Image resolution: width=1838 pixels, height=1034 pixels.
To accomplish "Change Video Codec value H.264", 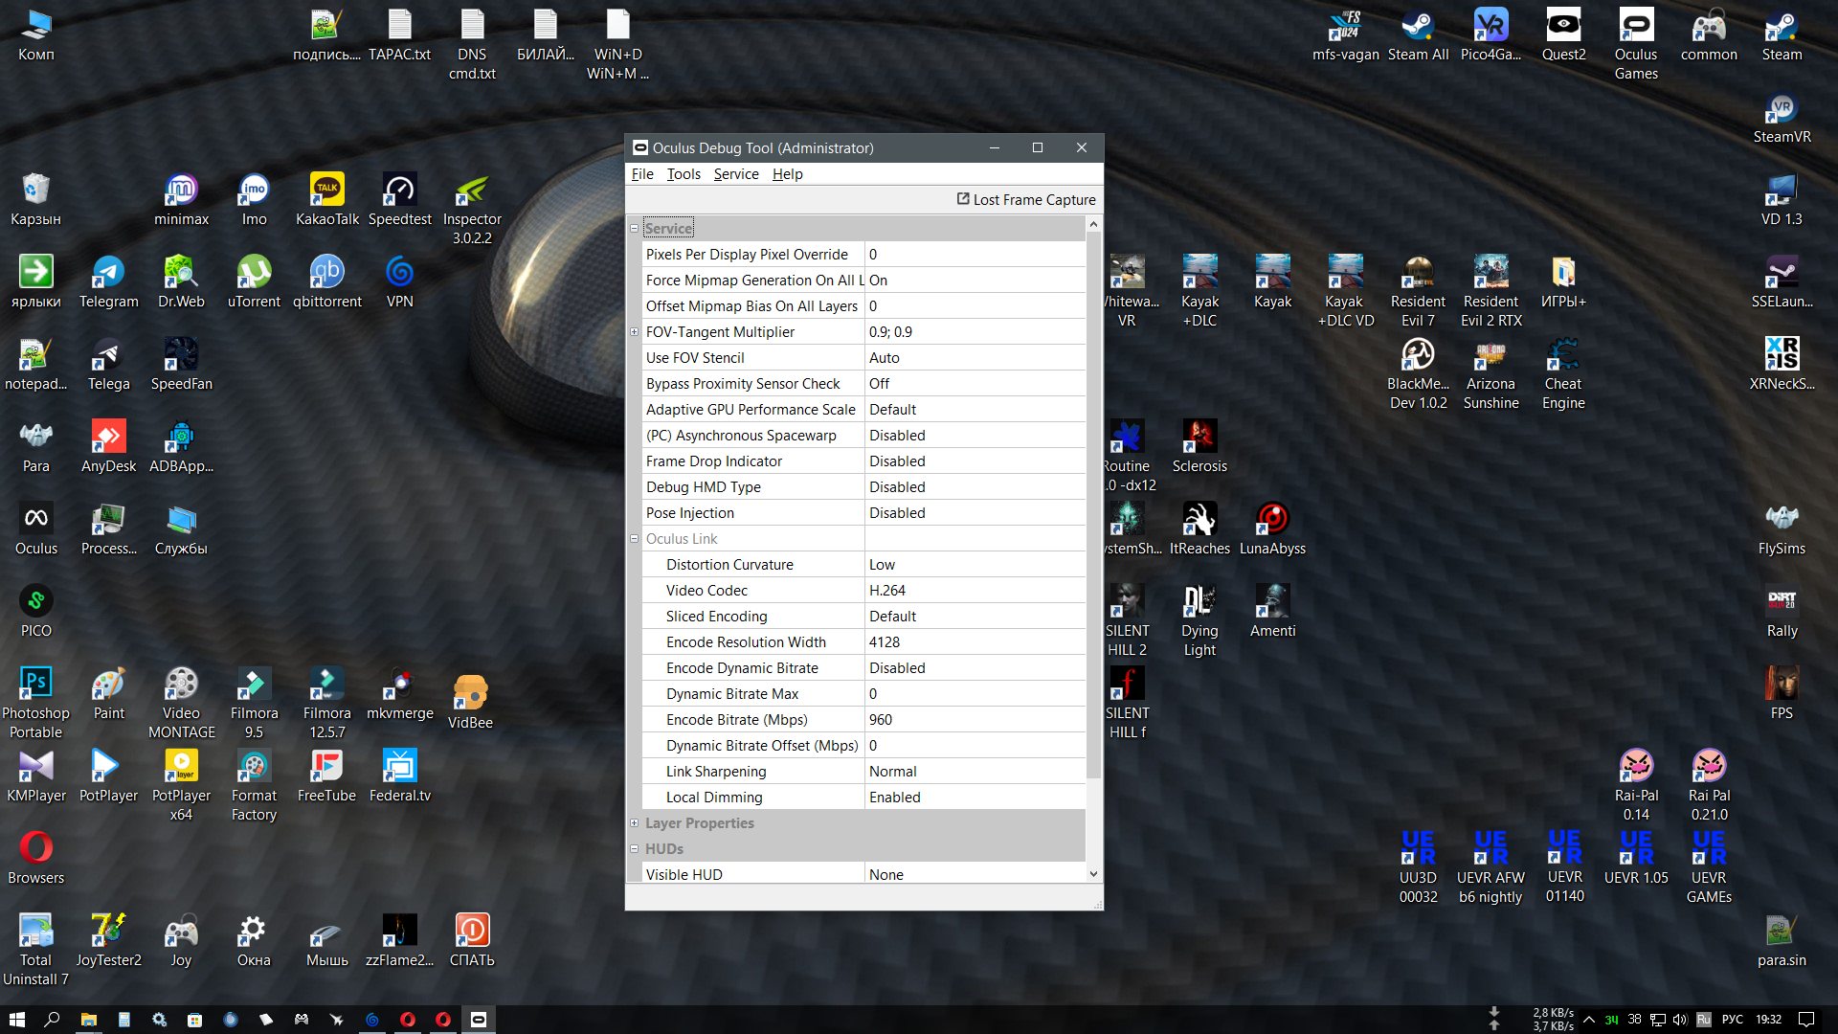I will tap(975, 590).
